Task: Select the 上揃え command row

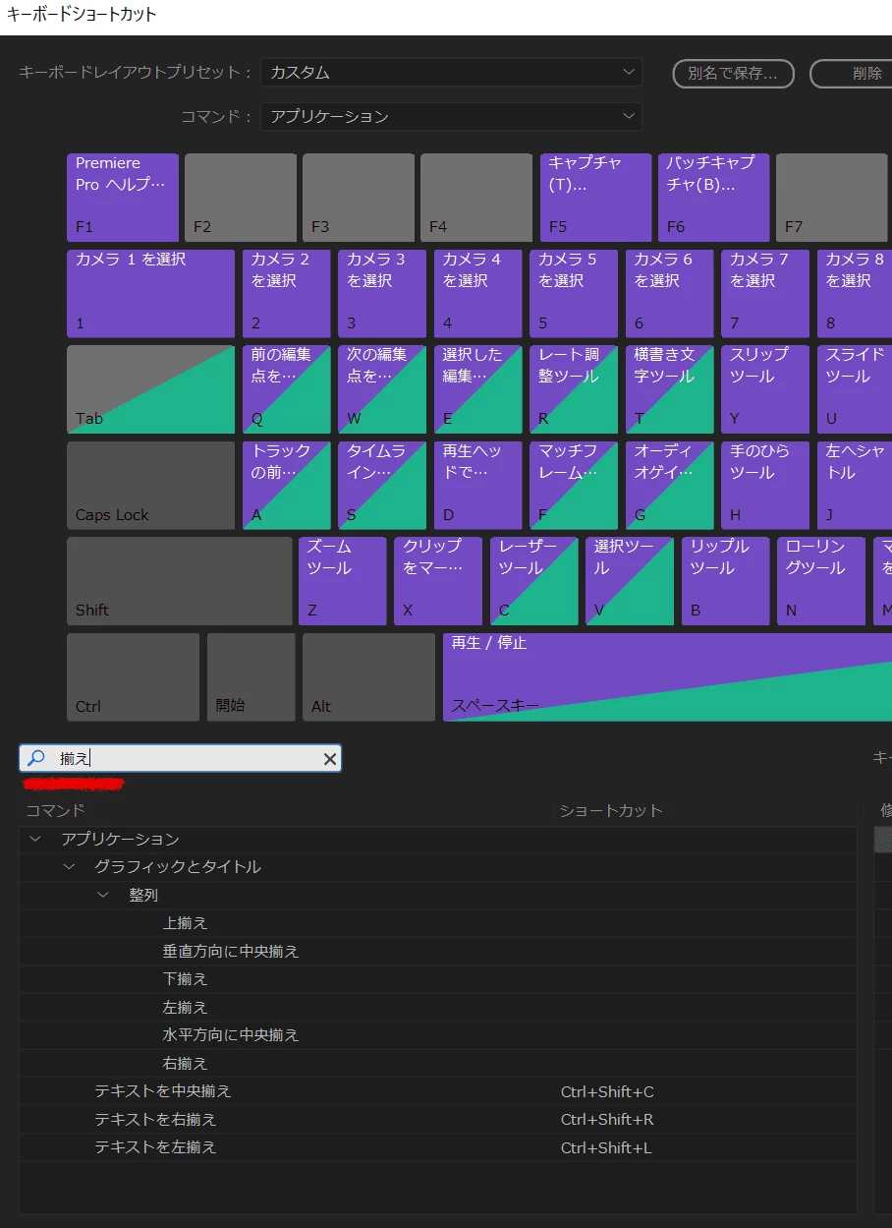Action: 438,923
